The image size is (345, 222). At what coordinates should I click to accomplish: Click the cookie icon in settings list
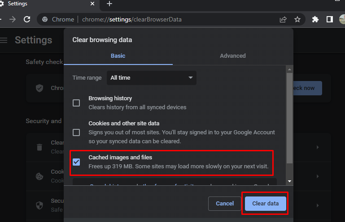tap(39, 176)
